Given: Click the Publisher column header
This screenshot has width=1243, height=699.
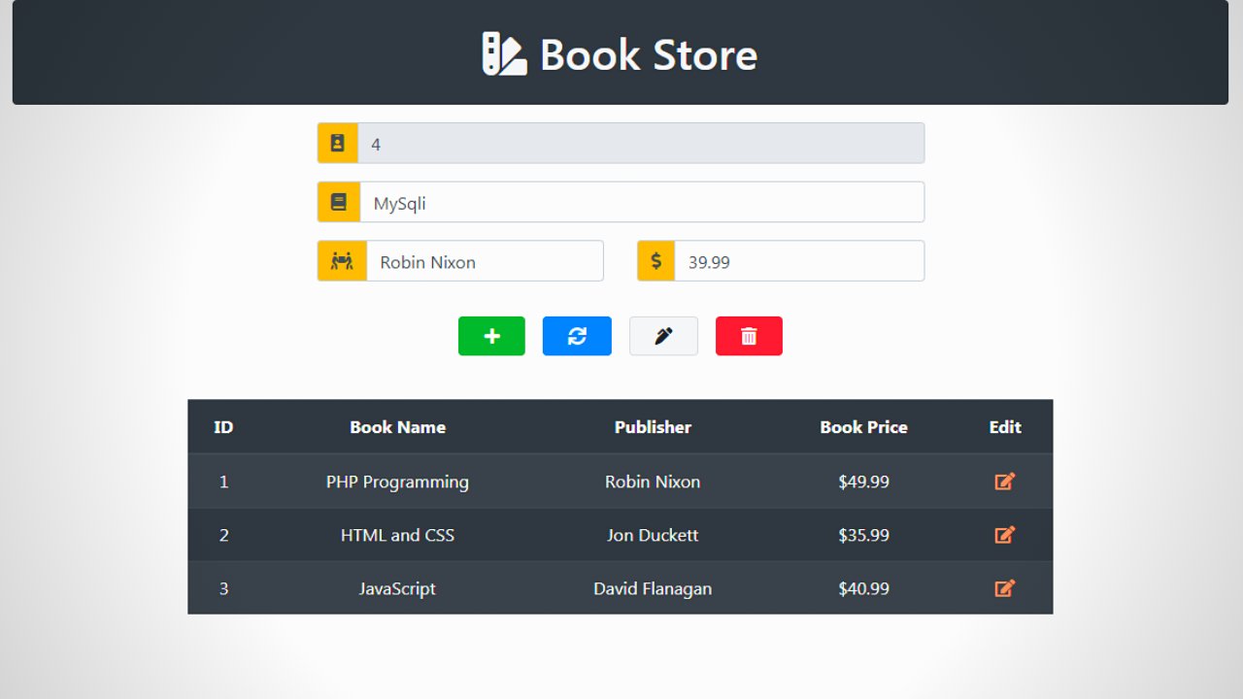Looking at the screenshot, I should click(653, 427).
